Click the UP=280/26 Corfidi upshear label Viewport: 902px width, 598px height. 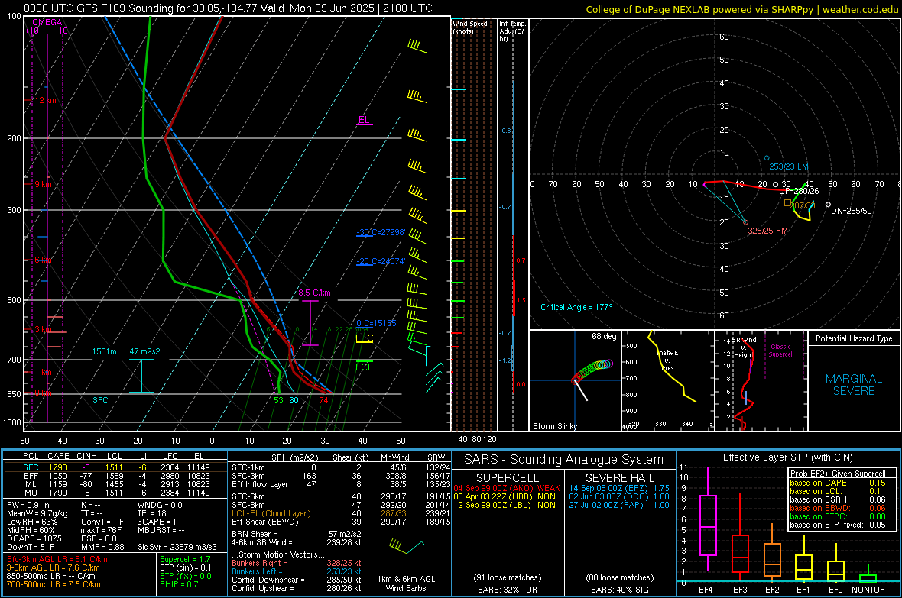(799, 191)
